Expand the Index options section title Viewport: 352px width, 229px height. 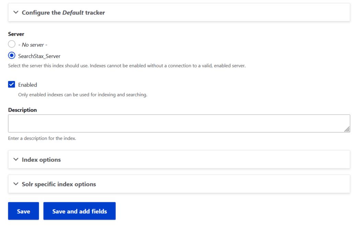tap(41, 160)
